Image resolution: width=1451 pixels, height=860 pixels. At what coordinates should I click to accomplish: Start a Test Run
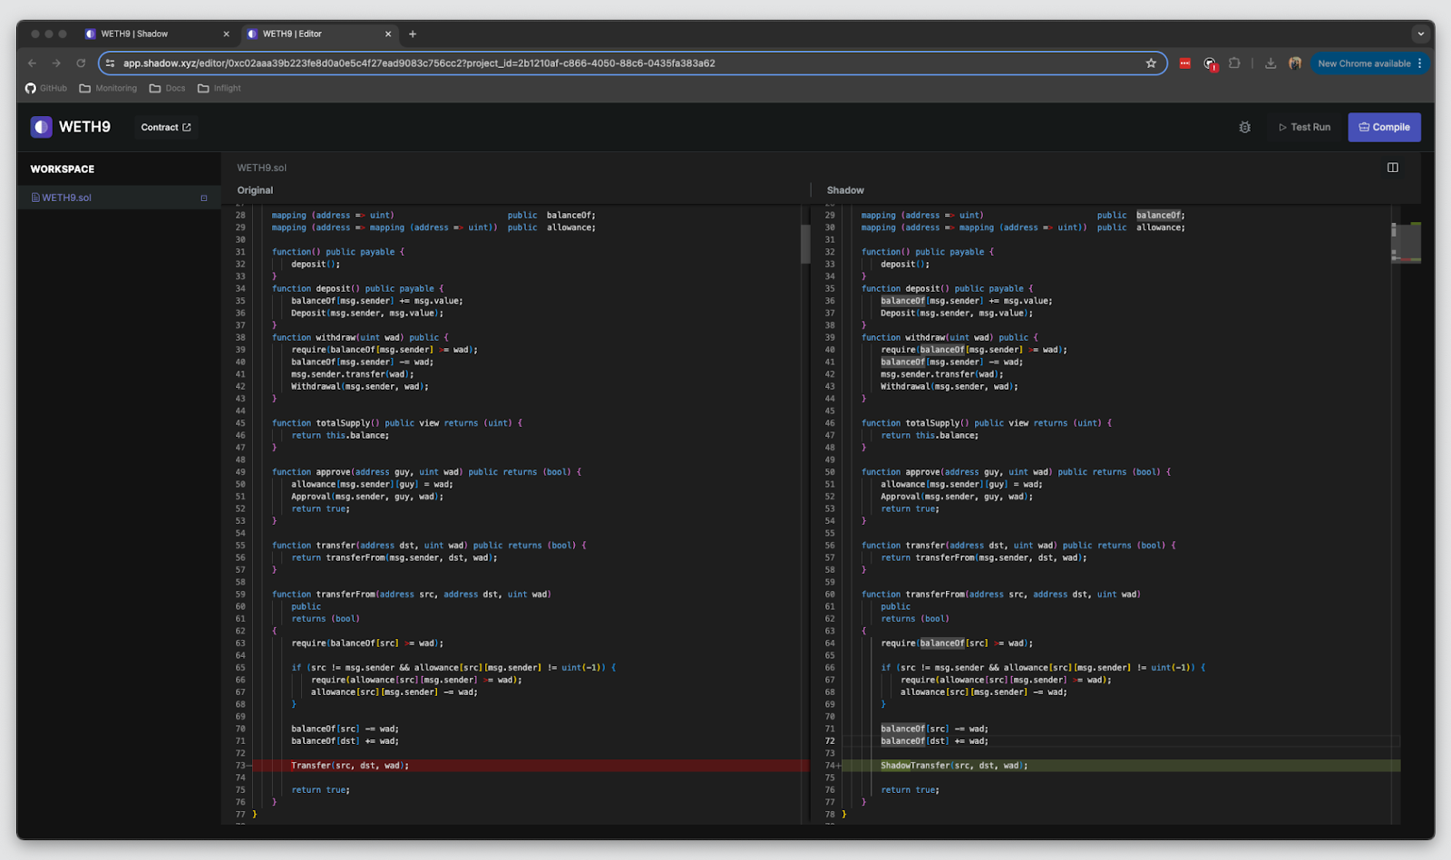click(1304, 127)
